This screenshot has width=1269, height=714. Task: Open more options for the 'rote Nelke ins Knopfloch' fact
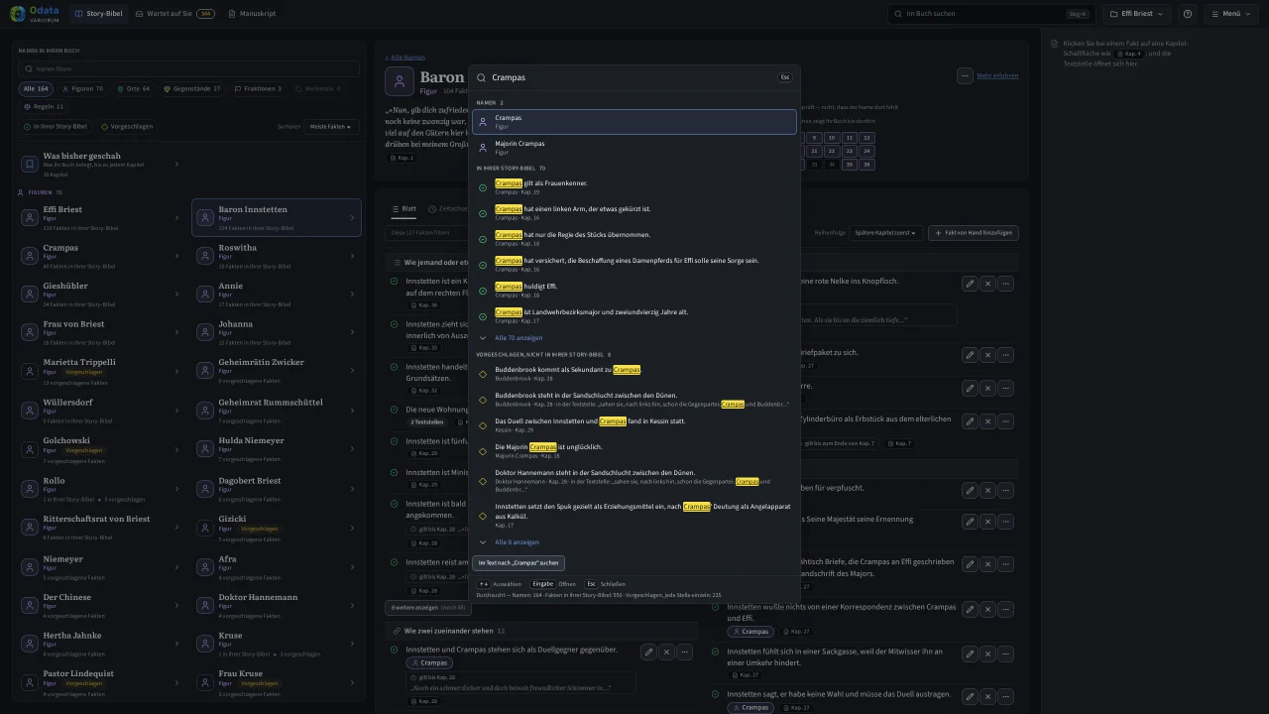coord(1005,284)
